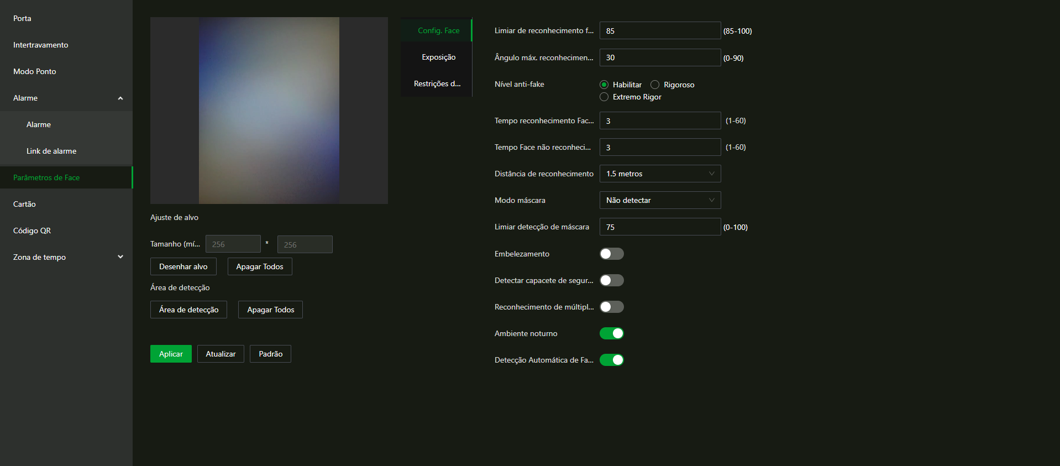Switch to the Exposição tab

(437, 57)
